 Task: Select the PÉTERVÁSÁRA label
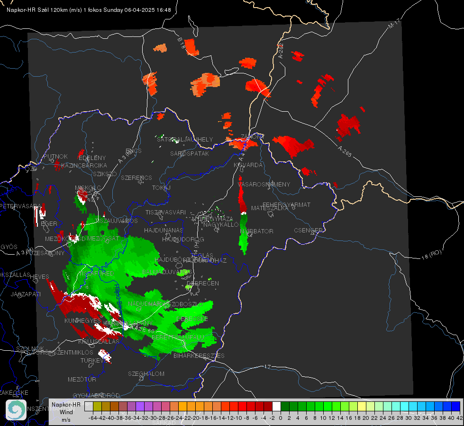21,206
